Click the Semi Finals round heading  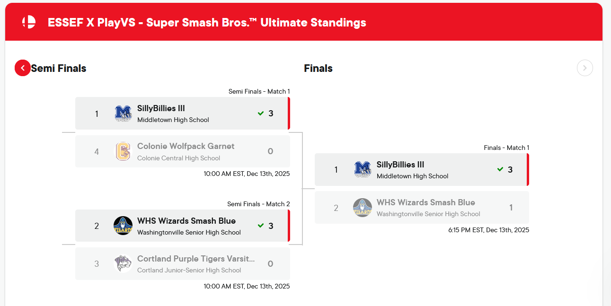tap(59, 69)
